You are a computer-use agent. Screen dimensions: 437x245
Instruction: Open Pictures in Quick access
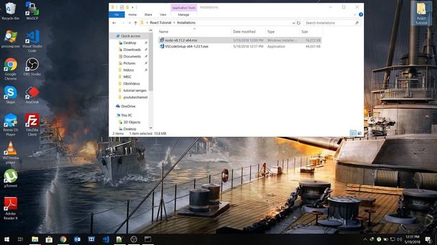129,63
